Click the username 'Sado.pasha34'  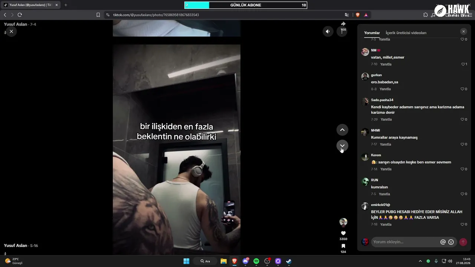(382, 100)
